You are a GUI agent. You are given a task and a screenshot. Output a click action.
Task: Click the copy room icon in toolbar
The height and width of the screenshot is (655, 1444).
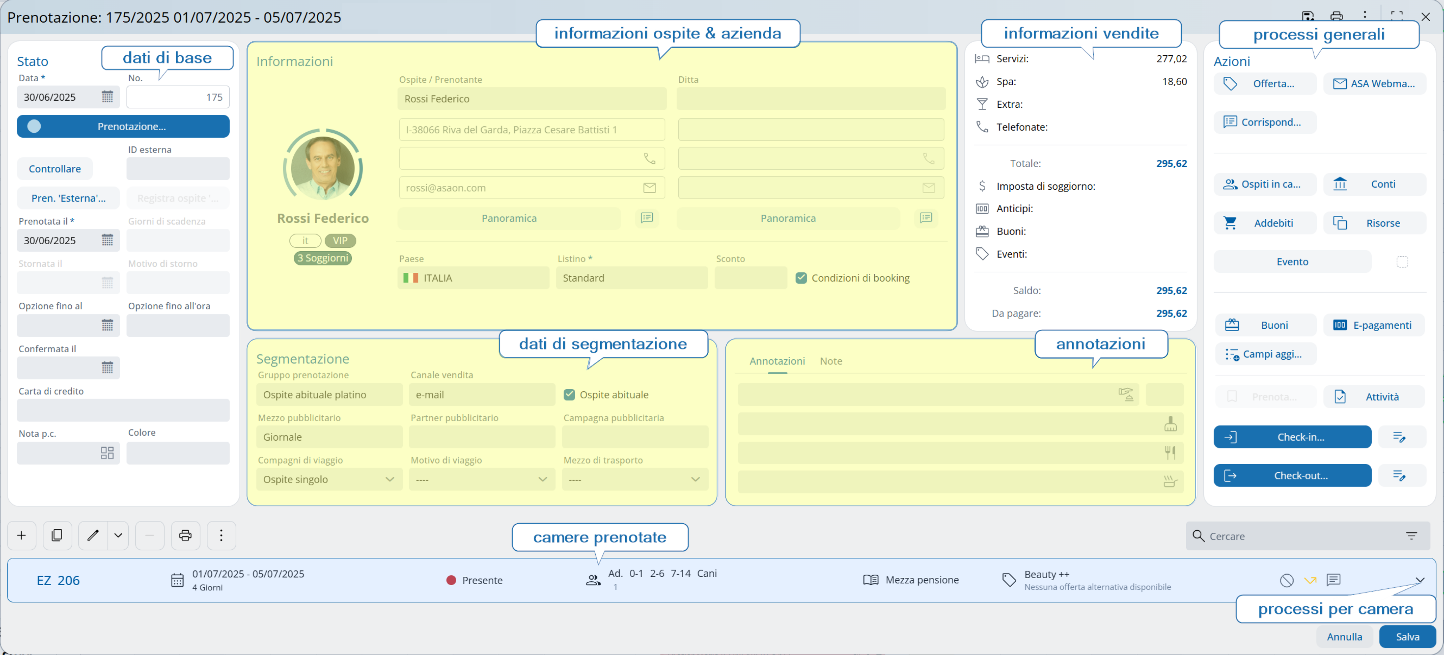click(57, 535)
